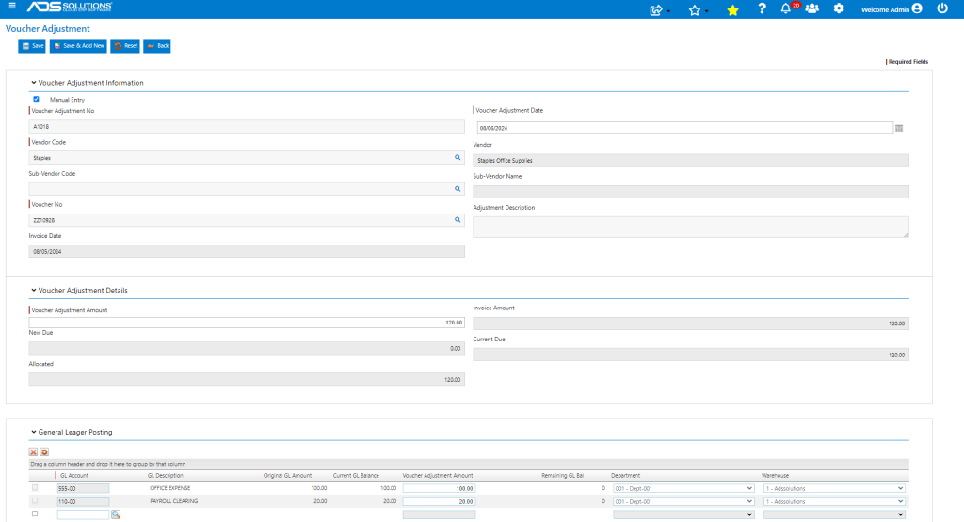Toggle the Manual Entry checkbox
This screenshot has width=964, height=522.
[x=37, y=99]
